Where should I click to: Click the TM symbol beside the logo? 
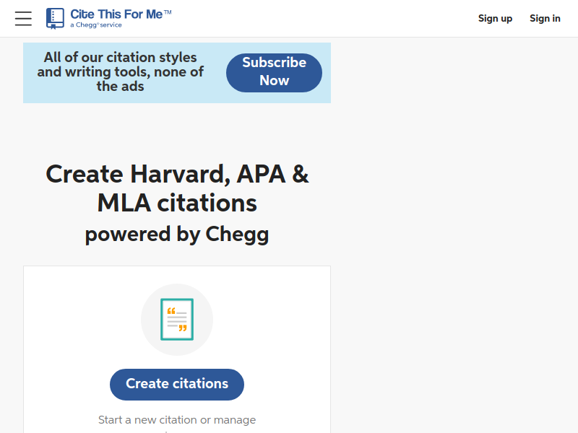[x=168, y=12]
